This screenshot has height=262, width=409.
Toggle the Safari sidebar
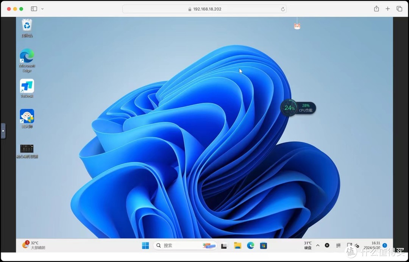(34, 9)
